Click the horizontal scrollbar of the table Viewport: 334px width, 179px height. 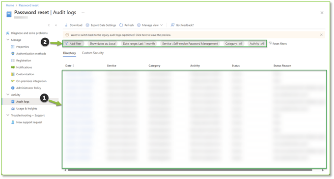[x=190, y=170]
